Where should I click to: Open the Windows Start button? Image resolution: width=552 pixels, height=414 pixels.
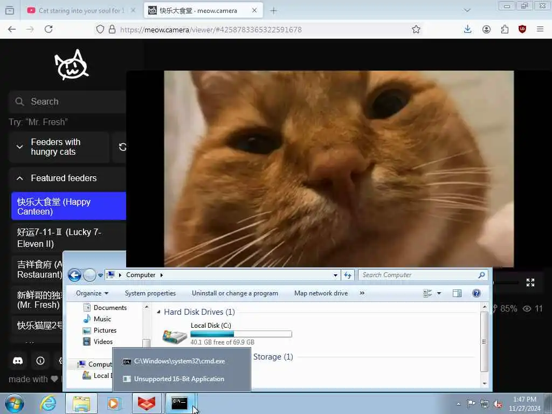pos(15,403)
